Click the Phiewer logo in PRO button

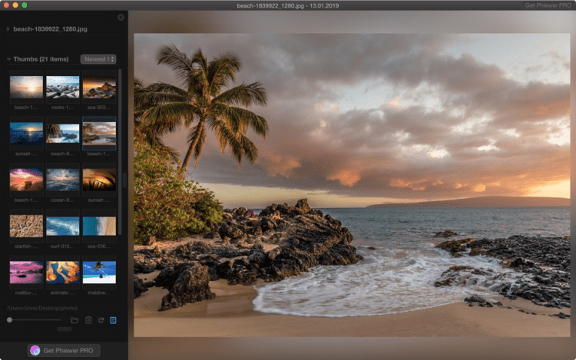pos(35,350)
